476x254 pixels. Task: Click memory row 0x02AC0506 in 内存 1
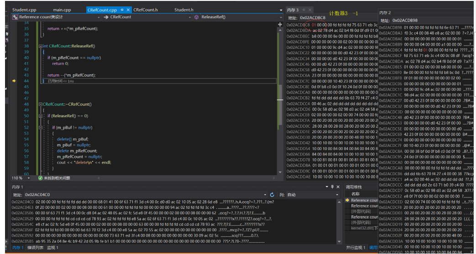(138, 213)
